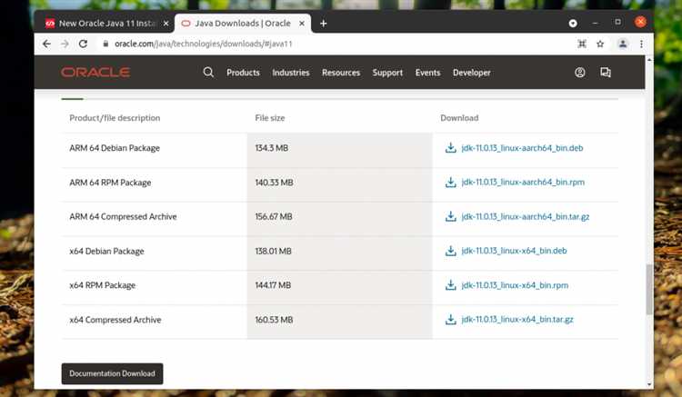
Task: Expand the Resources navigation menu
Action: pos(341,73)
